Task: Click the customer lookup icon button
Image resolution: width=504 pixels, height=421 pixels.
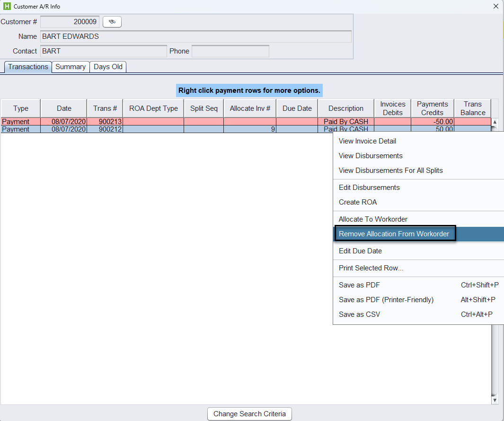Action: [x=112, y=22]
